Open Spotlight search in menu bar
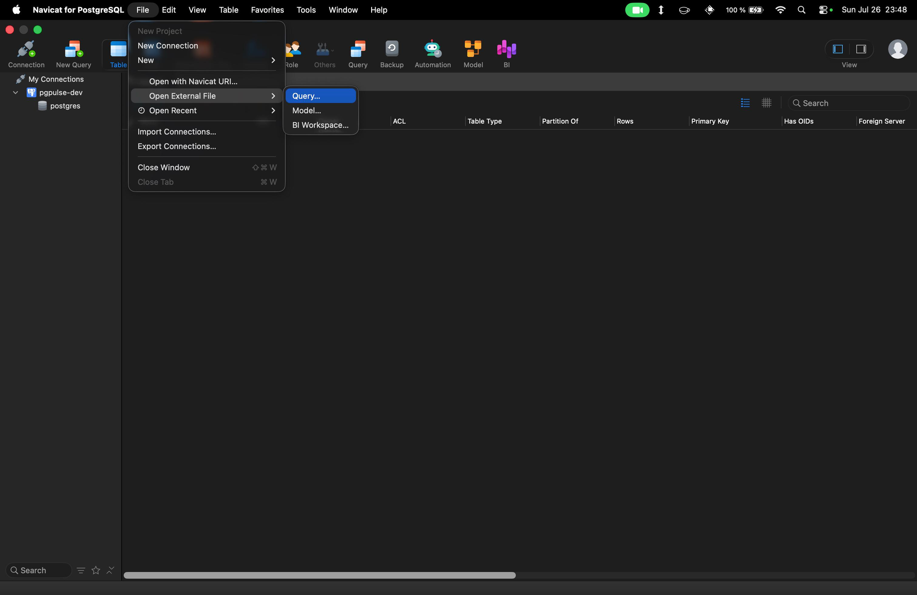This screenshot has width=917, height=595. (801, 10)
